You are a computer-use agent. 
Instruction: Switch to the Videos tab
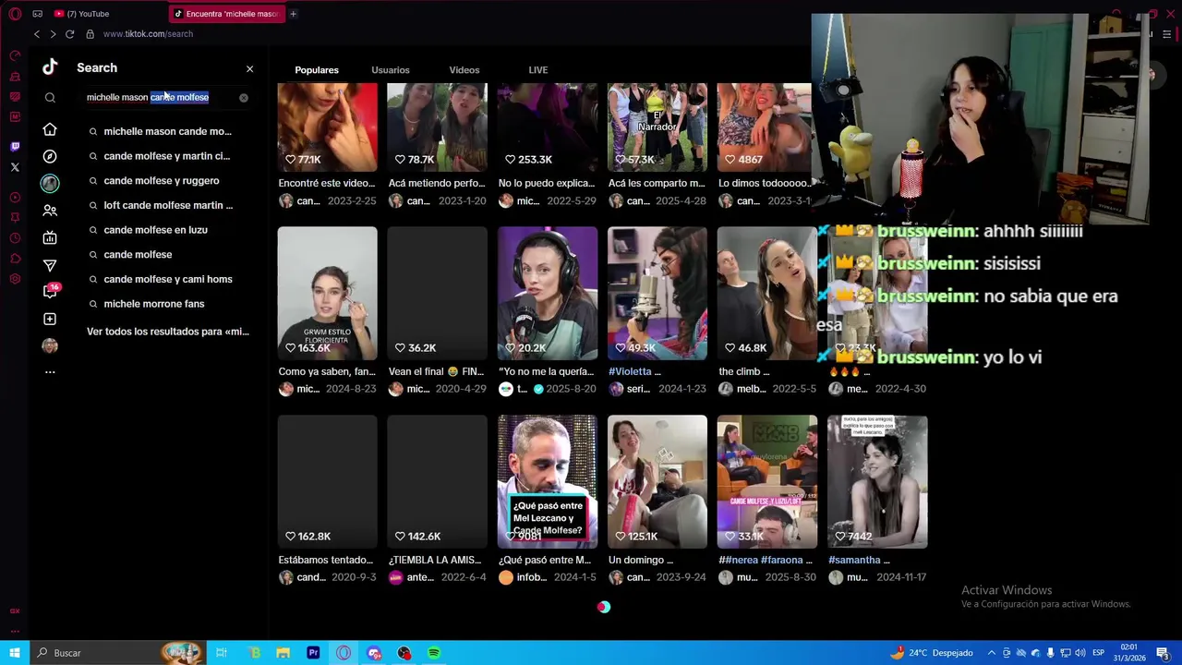tap(464, 70)
